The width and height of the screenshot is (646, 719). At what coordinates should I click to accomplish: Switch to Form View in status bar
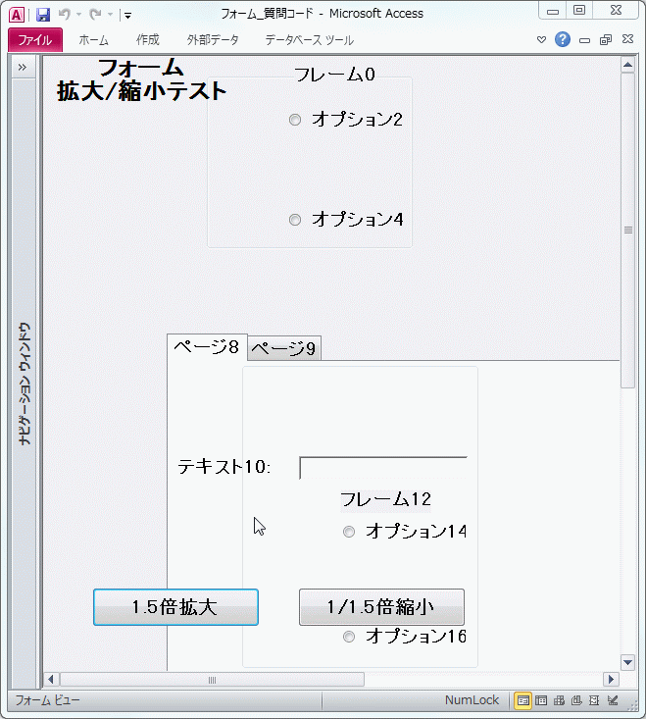522,700
